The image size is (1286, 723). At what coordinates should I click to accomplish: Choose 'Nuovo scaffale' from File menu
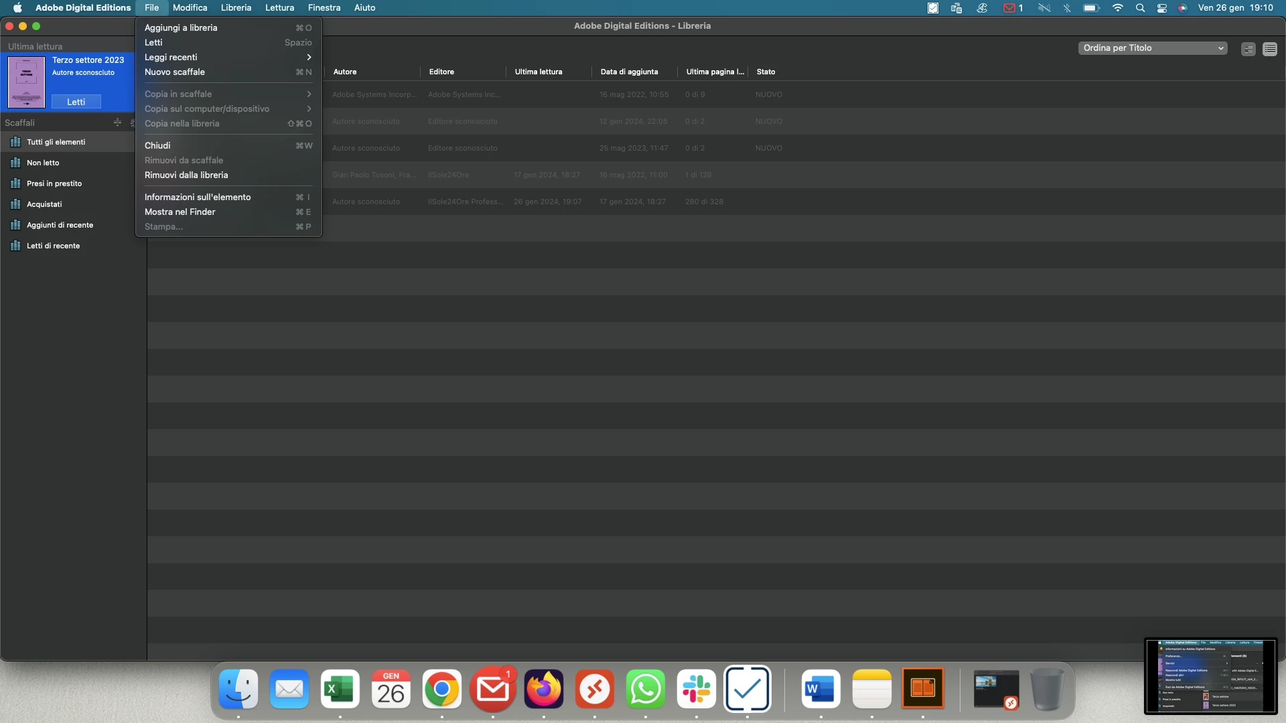[x=175, y=72]
